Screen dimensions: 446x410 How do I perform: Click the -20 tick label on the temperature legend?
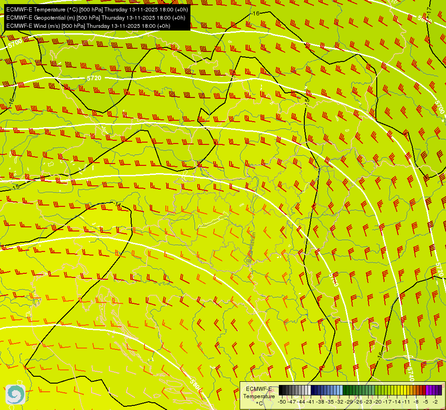tap(378, 402)
